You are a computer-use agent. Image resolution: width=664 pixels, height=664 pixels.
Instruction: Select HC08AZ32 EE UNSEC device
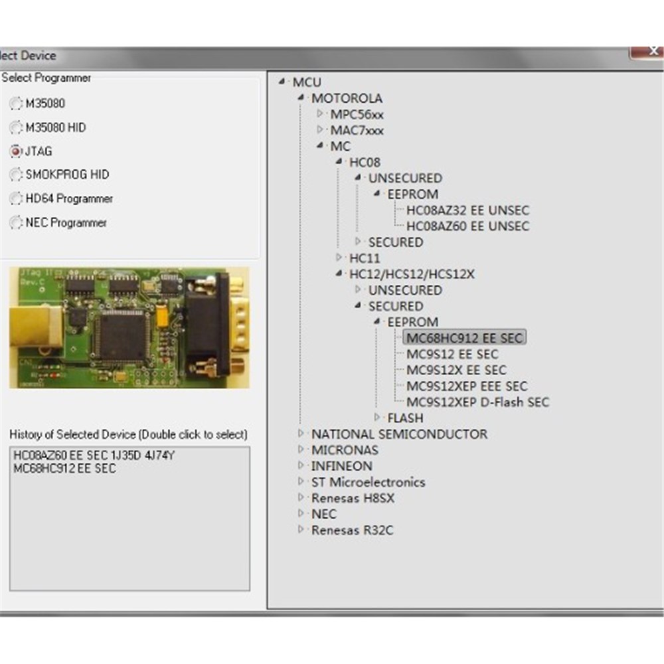coord(467,210)
